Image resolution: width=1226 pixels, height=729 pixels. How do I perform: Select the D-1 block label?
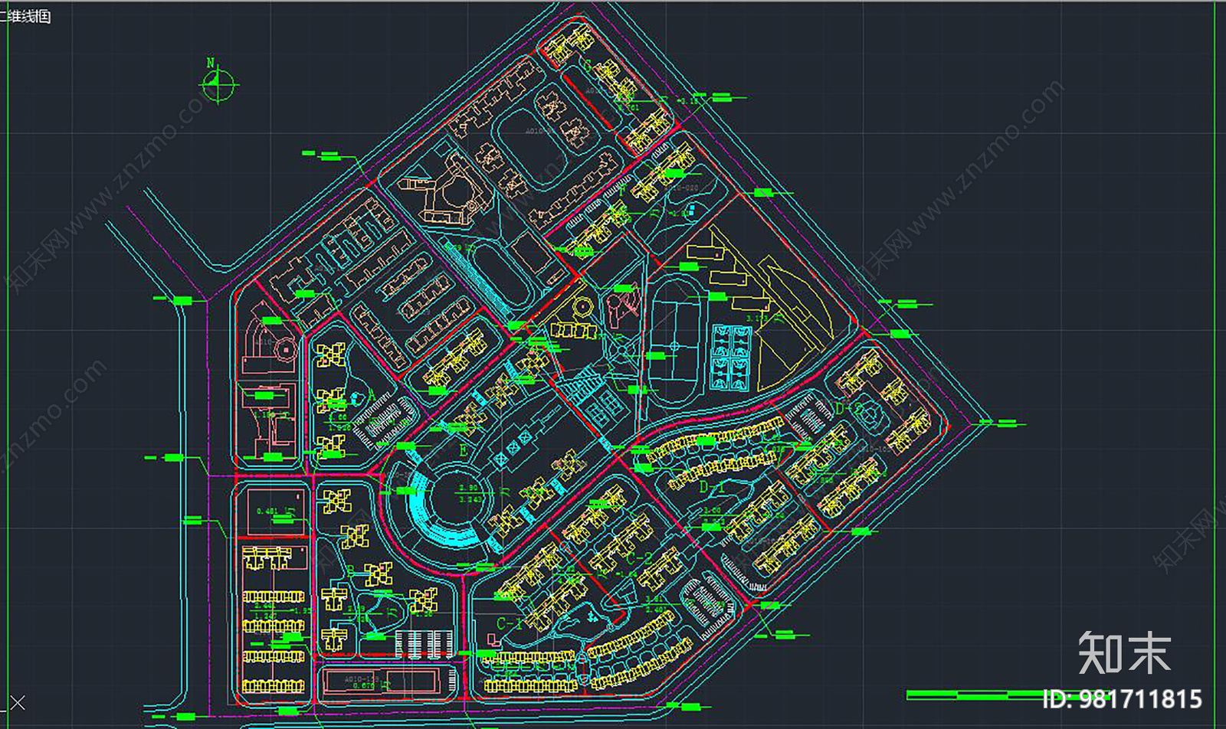point(712,487)
